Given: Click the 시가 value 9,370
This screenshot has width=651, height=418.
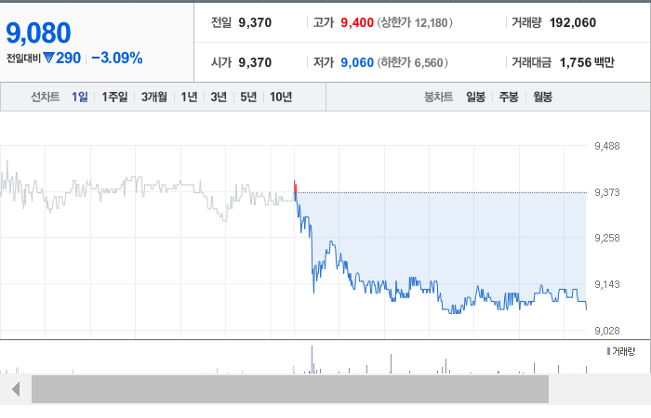Looking at the screenshot, I should (x=255, y=62).
